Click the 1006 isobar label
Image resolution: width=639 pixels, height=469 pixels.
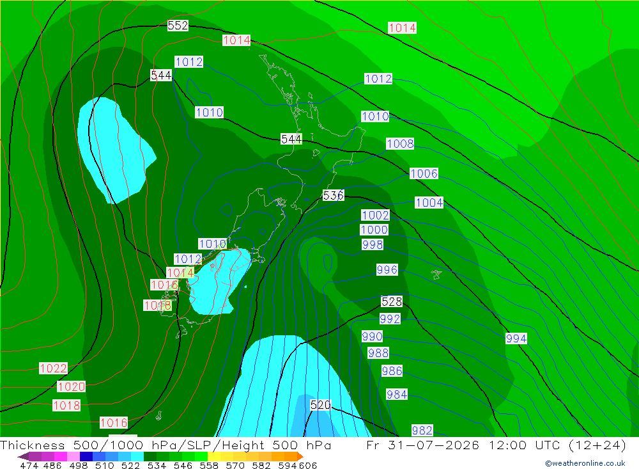424,173
